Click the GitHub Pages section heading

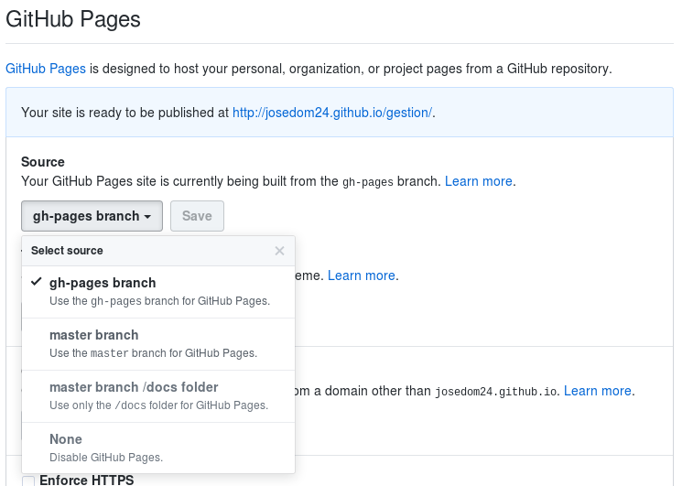coord(74,17)
